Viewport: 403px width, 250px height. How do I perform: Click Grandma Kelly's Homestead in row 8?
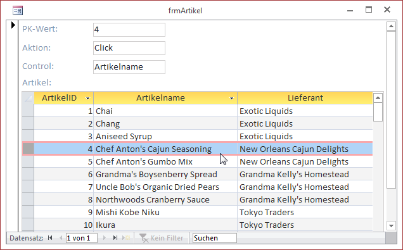point(305,199)
